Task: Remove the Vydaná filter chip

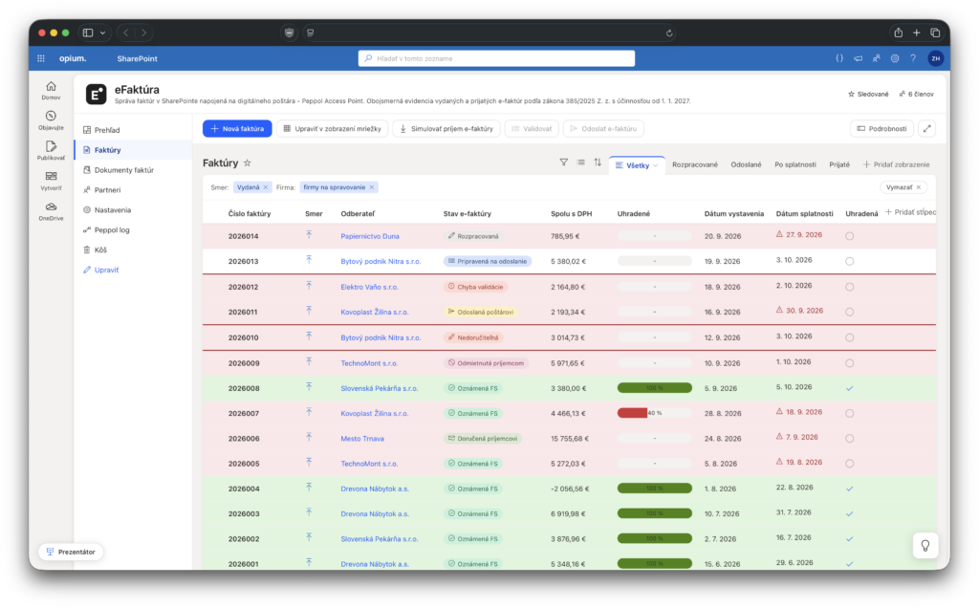Action: point(266,187)
